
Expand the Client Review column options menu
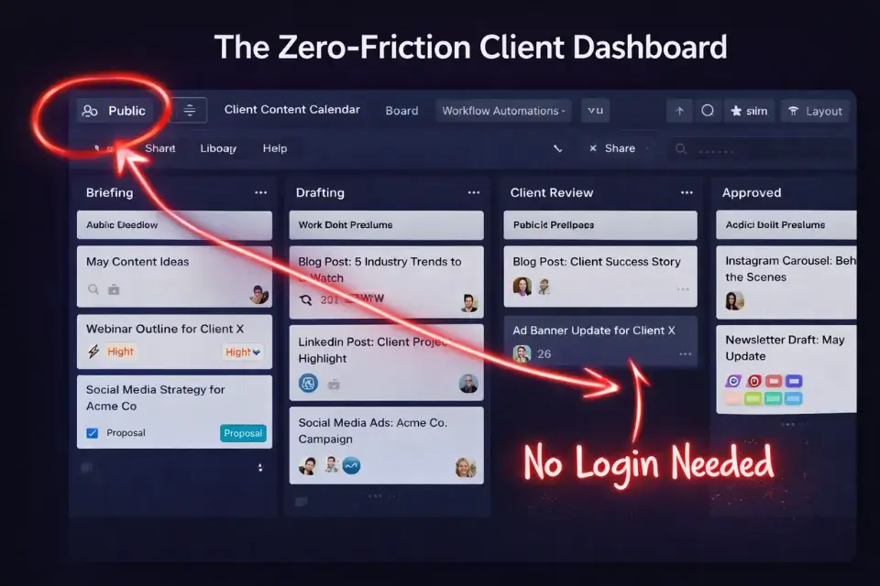click(x=687, y=192)
